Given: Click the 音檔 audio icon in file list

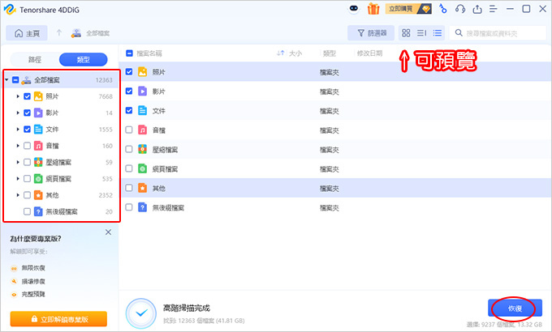Looking at the screenshot, I should click(x=142, y=130).
